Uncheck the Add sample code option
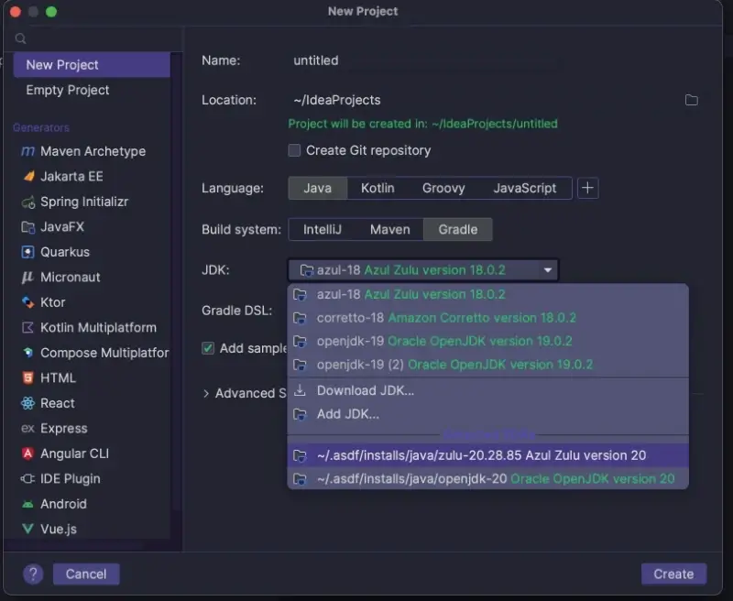733x601 pixels. coord(206,348)
